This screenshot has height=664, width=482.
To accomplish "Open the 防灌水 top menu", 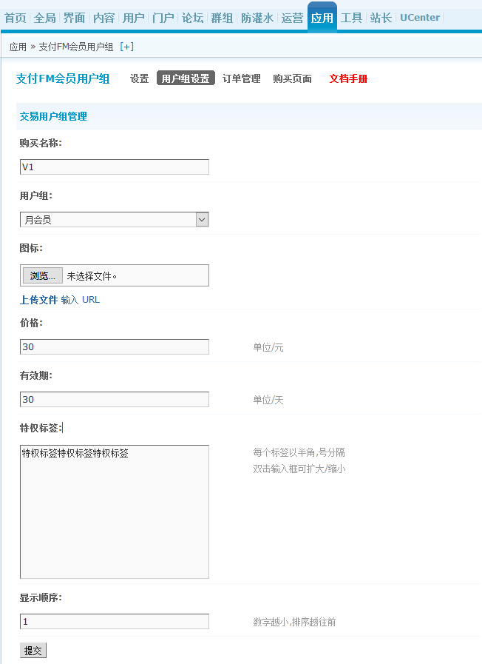I will 257,18.
